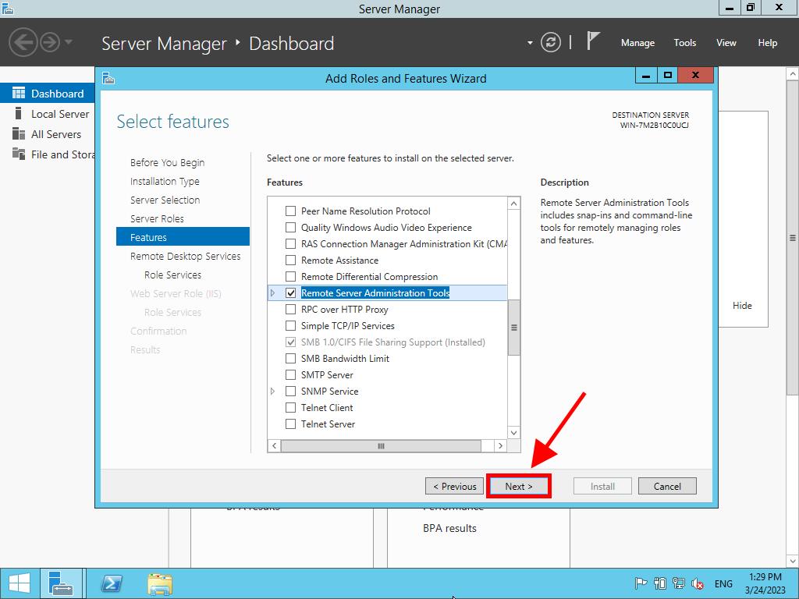Viewport: 799px width, 599px height.
Task: Open the View menu
Action: (726, 43)
